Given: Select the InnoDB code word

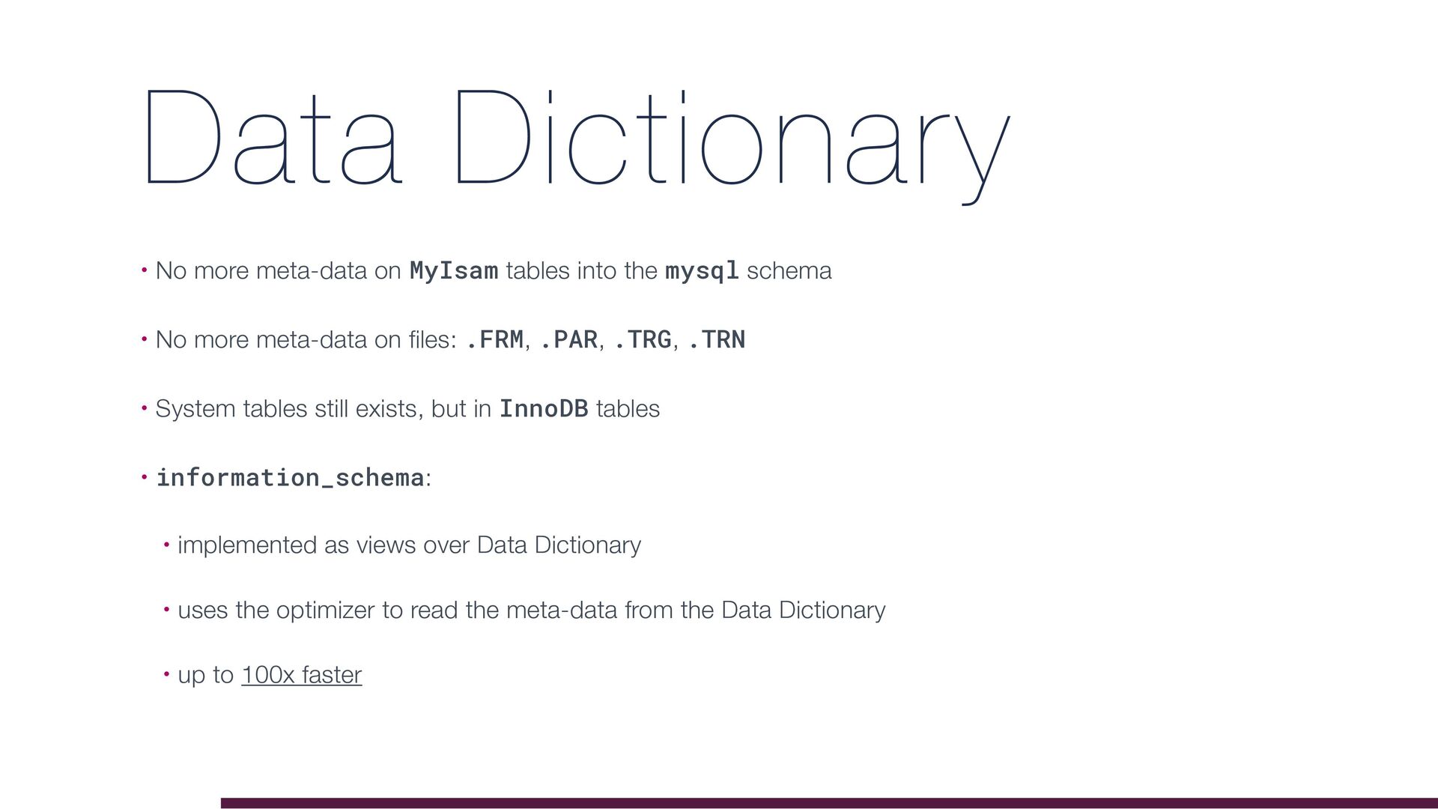Looking at the screenshot, I should 544,409.
